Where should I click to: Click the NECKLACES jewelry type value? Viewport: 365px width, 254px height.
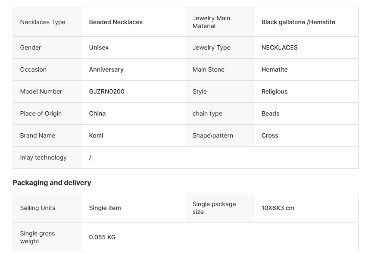[279, 47]
